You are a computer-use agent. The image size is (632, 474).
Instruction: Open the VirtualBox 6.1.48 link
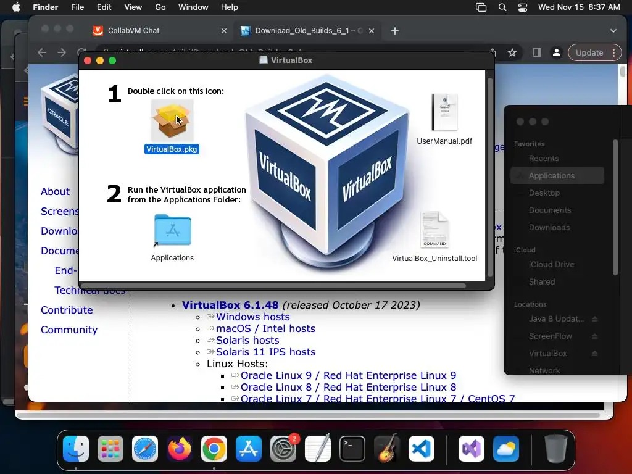230,305
